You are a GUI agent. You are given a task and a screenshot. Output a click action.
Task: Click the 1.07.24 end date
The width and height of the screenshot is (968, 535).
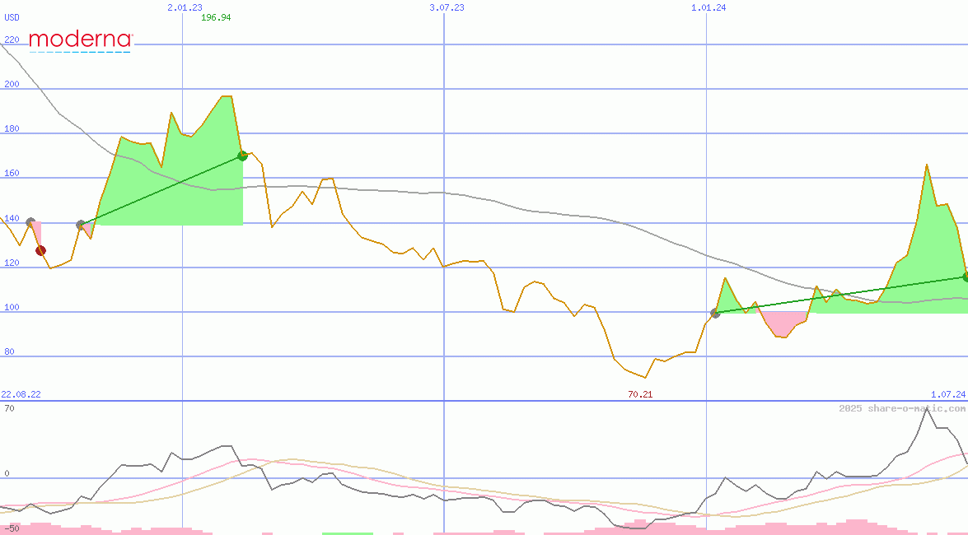coord(948,394)
